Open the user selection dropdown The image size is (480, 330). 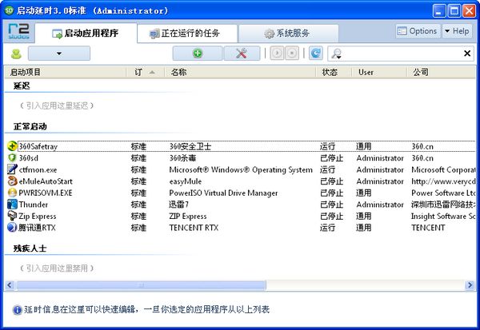59,54
